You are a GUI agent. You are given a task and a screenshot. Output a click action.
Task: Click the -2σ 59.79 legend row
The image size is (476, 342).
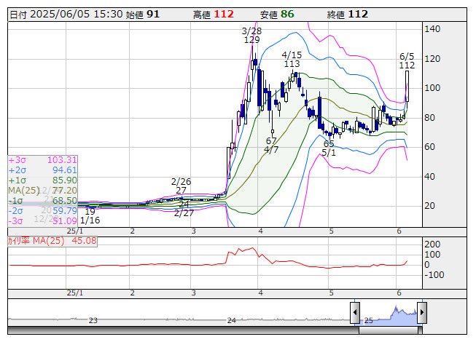[x=42, y=210]
